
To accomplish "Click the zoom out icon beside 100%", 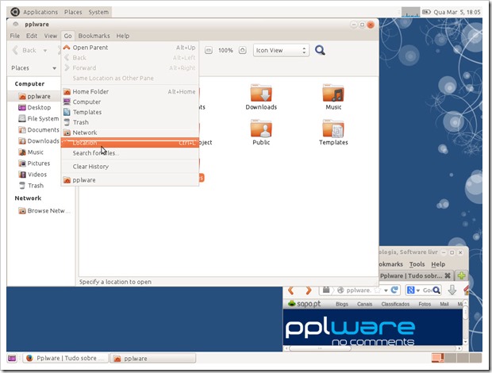I will click(x=209, y=50).
